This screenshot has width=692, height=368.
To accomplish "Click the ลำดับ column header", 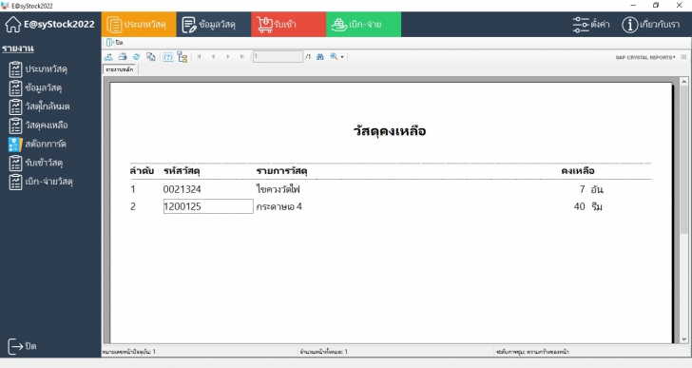I will tap(142, 171).
